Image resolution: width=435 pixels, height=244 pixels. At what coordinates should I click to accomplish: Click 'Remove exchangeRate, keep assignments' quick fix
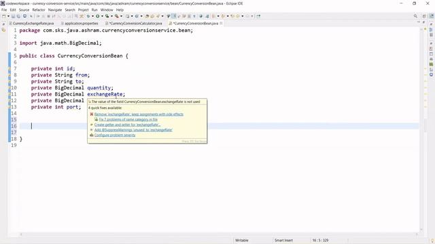(x=139, y=115)
